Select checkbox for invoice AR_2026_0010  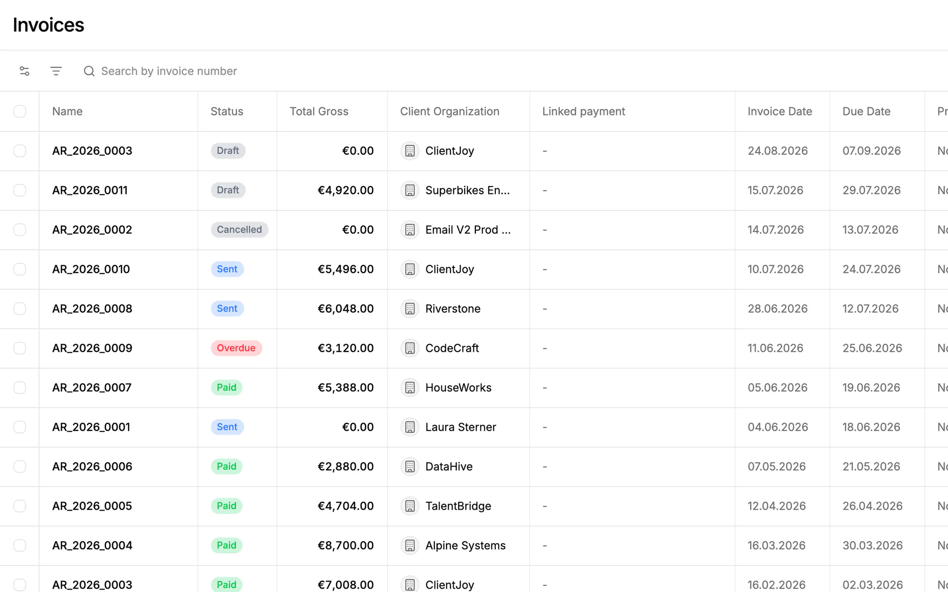click(x=20, y=269)
